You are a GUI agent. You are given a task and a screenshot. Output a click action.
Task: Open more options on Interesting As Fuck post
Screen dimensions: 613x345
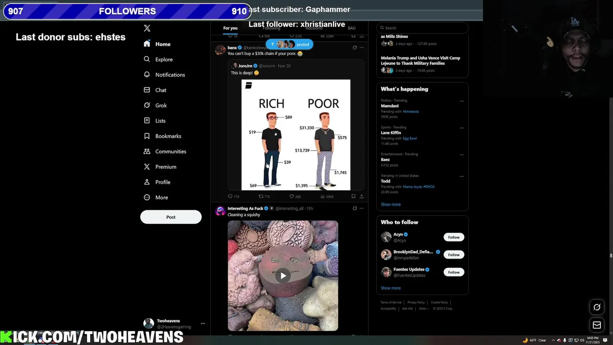click(x=362, y=208)
